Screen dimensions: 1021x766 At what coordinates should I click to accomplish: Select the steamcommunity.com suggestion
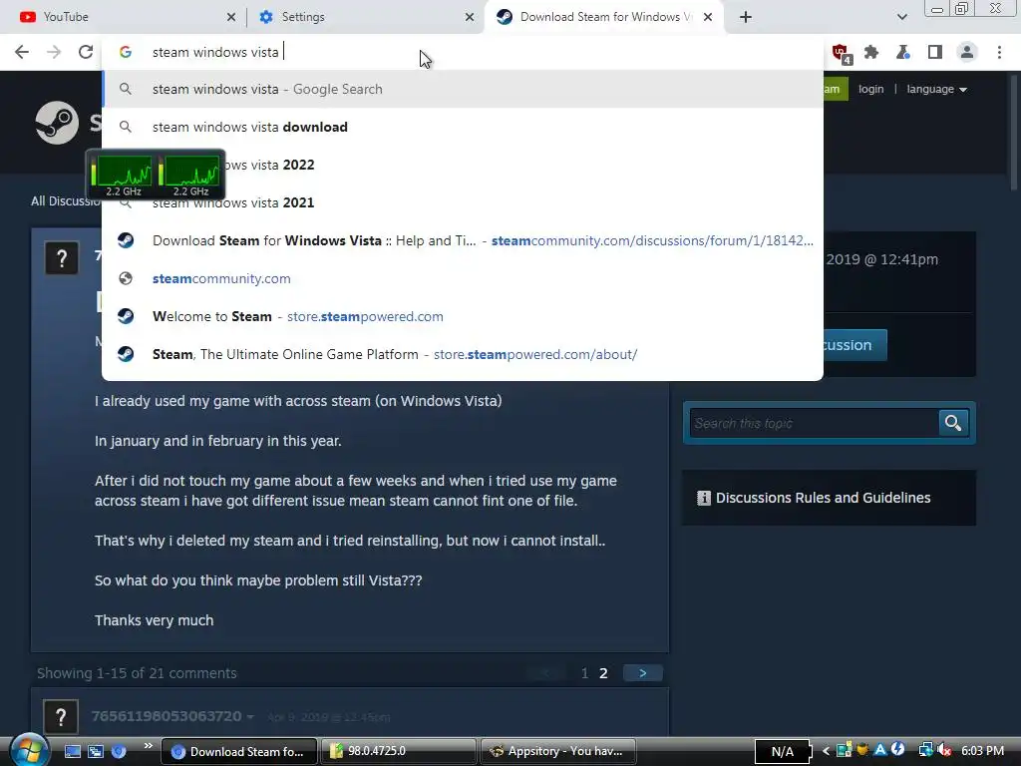[x=463, y=278]
